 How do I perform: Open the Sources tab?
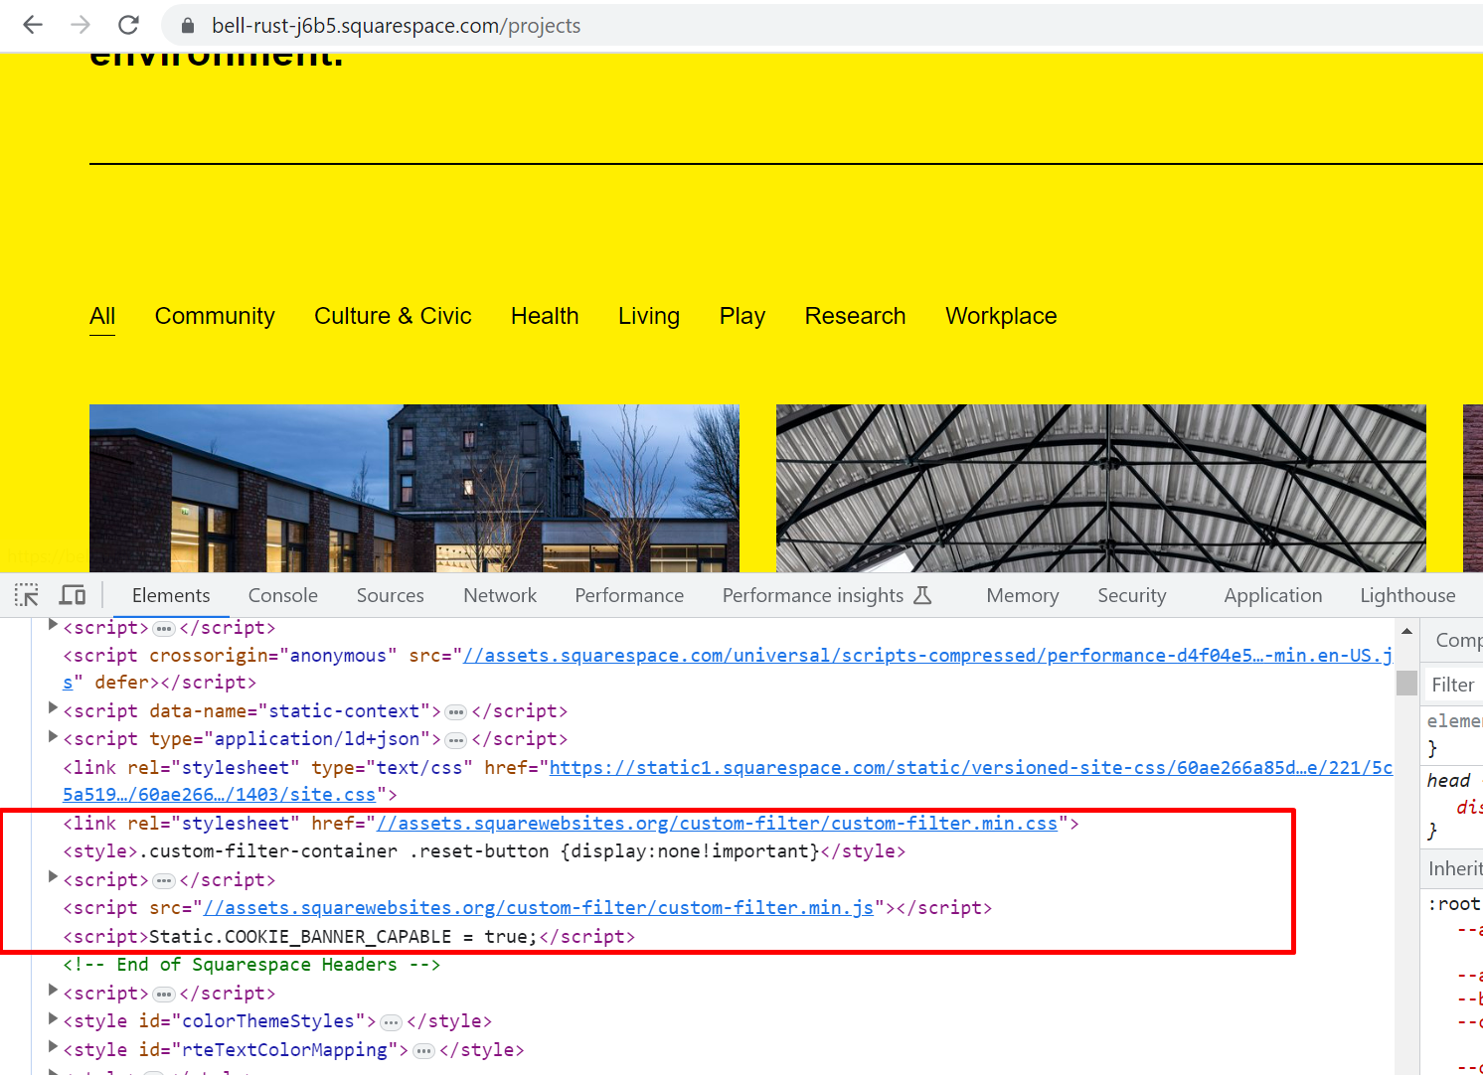tap(391, 595)
